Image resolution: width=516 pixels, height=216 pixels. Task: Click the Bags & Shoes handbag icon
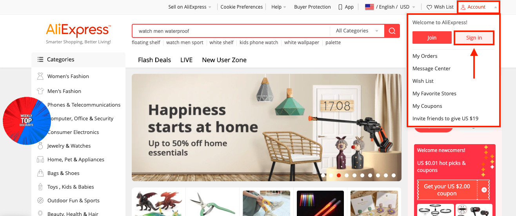click(x=40, y=173)
